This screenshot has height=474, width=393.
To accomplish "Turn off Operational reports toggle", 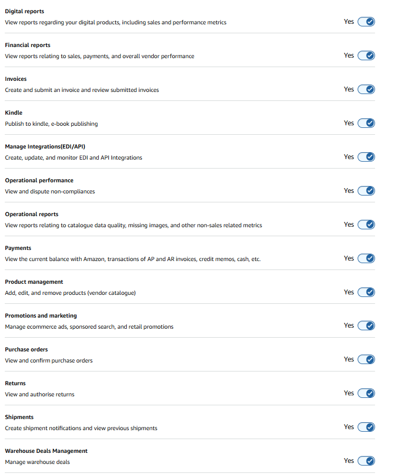I will point(366,225).
